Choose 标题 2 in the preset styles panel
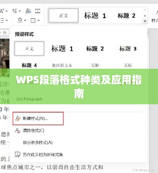158x173 pixels. 95,49
